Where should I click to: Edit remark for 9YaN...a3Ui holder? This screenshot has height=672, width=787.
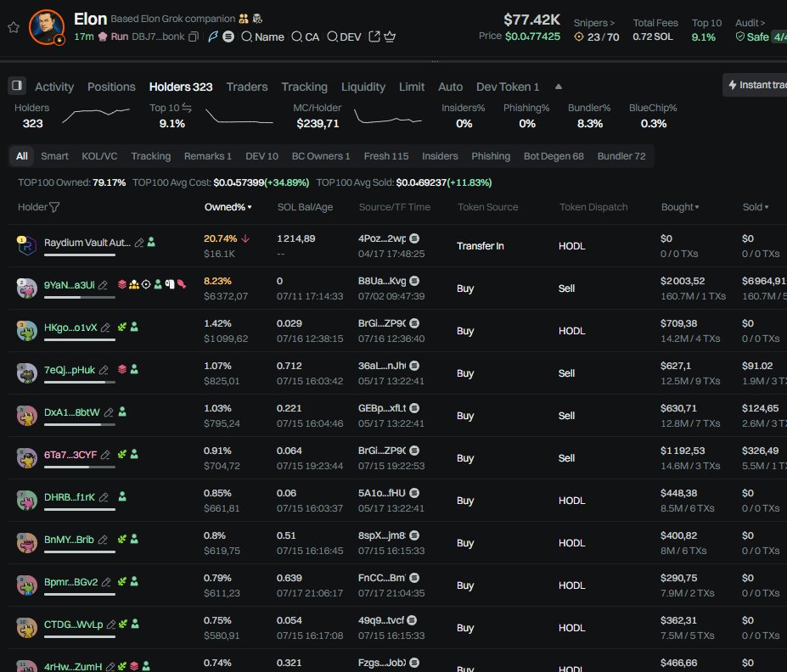pos(103,285)
